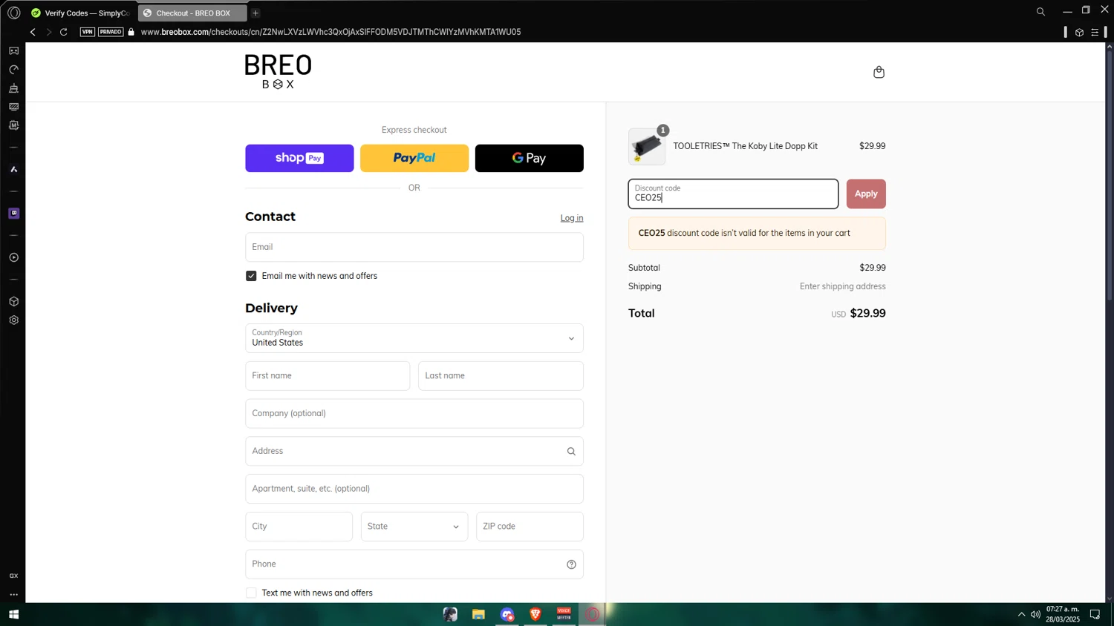Viewport: 1114px width, 626px height.
Task: Open the Extensions cube icon in sidebar
Action: click(13, 302)
